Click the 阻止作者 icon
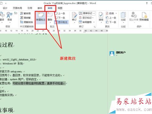 coord(134,15)
